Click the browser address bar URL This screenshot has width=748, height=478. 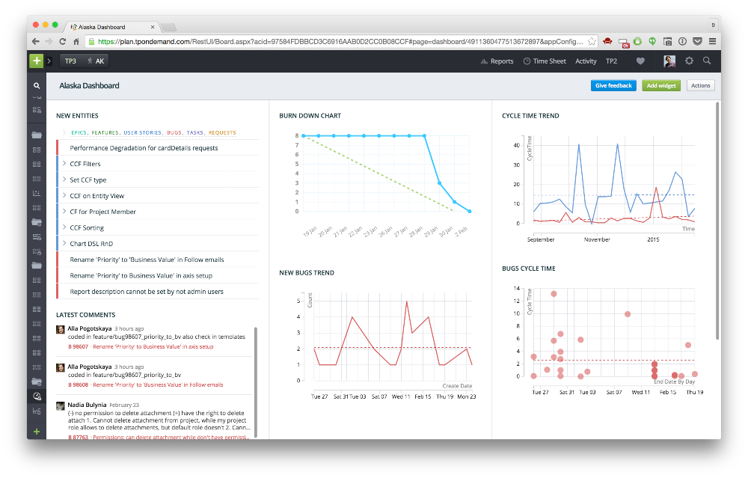tap(340, 41)
